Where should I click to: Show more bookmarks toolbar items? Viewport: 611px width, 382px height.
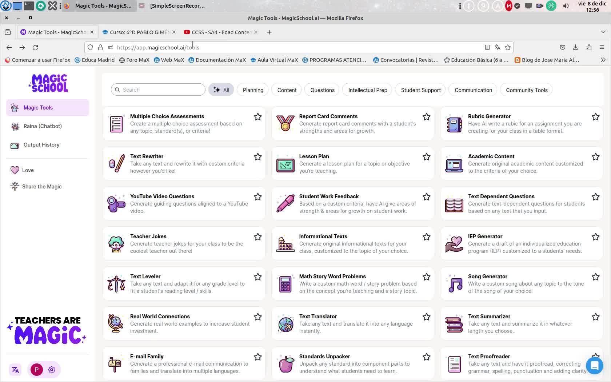(x=603, y=60)
